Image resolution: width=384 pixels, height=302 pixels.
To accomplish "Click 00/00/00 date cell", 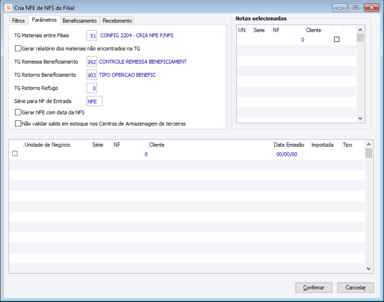I will click(287, 154).
